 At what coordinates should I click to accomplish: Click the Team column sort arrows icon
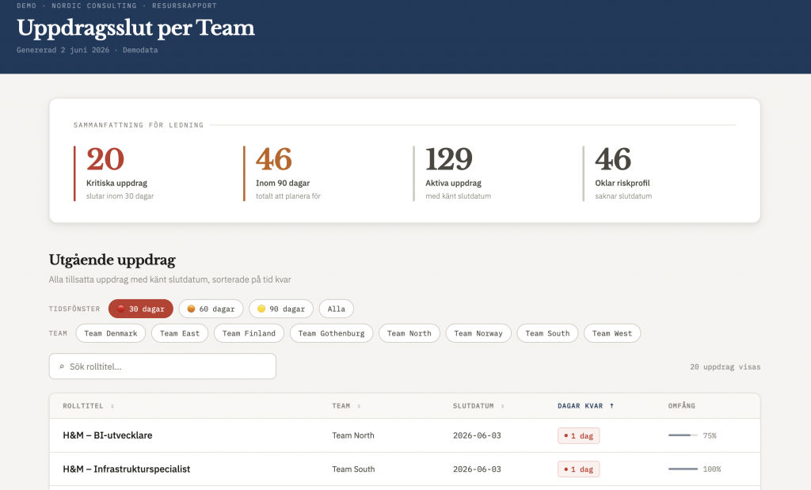(359, 406)
